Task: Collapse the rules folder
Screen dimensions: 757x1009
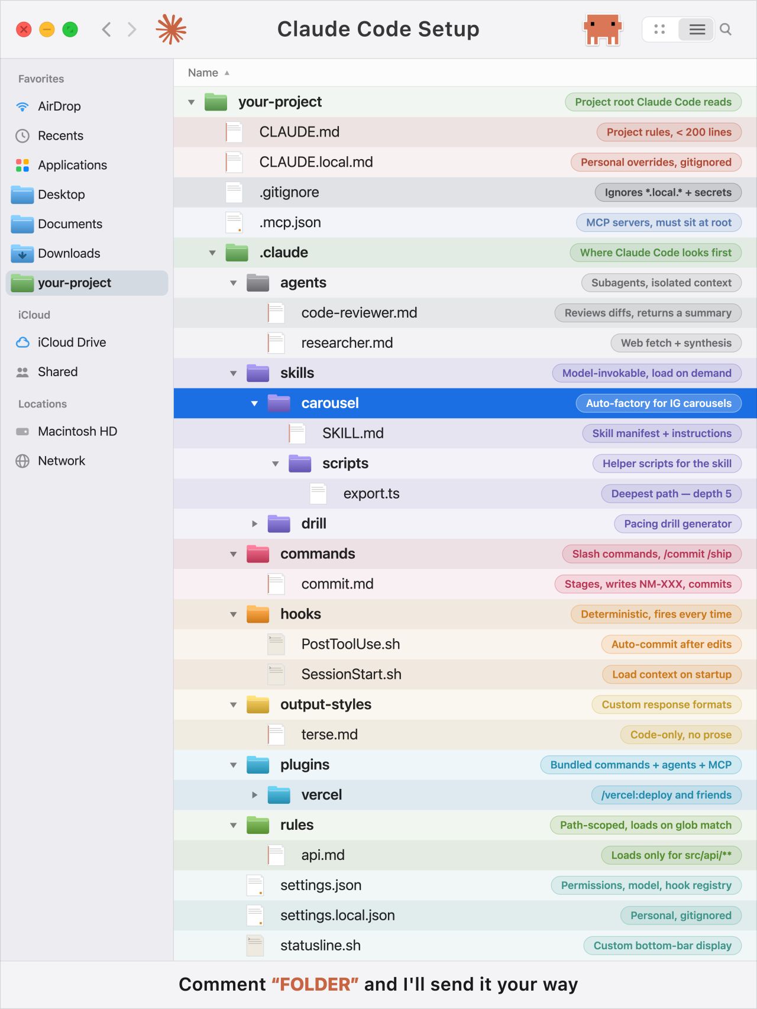Action: point(233,826)
